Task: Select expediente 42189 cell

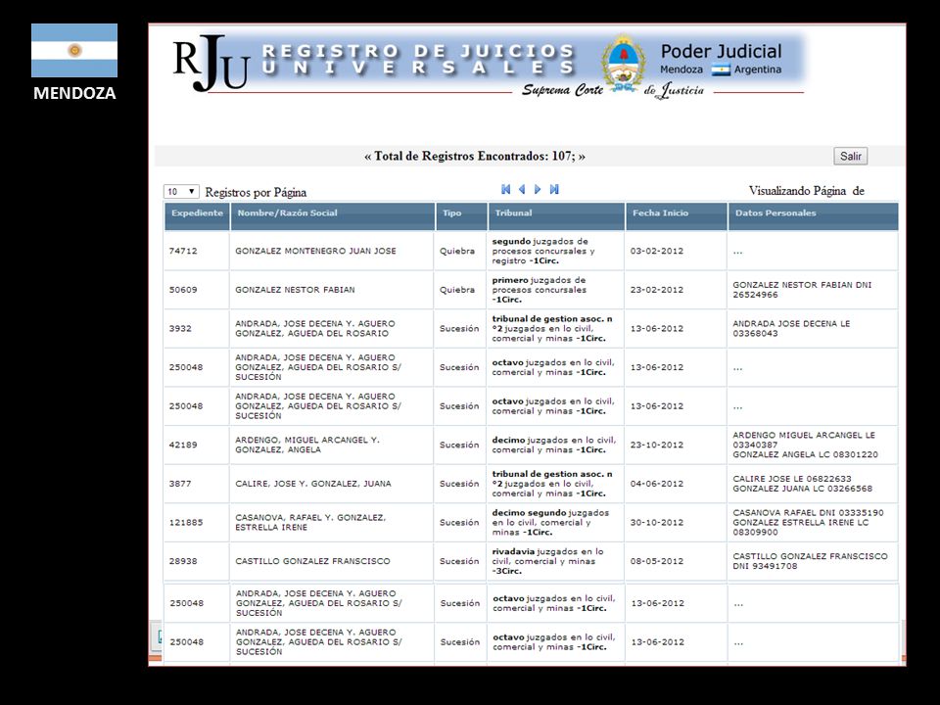Action: tap(197, 445)
